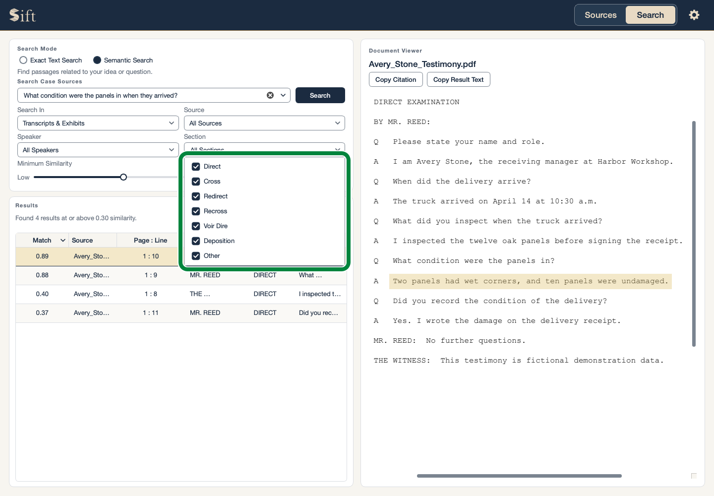Image resolution: width=714 pixels, height=496 pixels.
Task: Toggle the Redirect checkbox
Action: 196,196
